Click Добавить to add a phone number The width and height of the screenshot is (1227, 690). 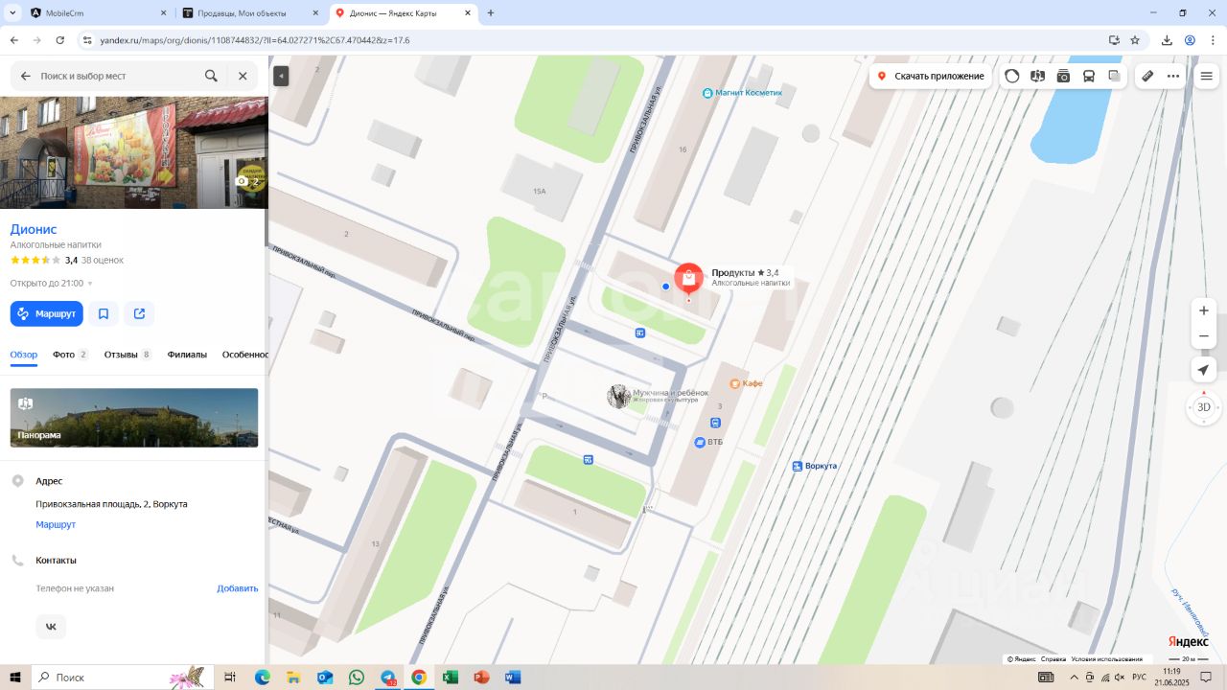point(238,588)
